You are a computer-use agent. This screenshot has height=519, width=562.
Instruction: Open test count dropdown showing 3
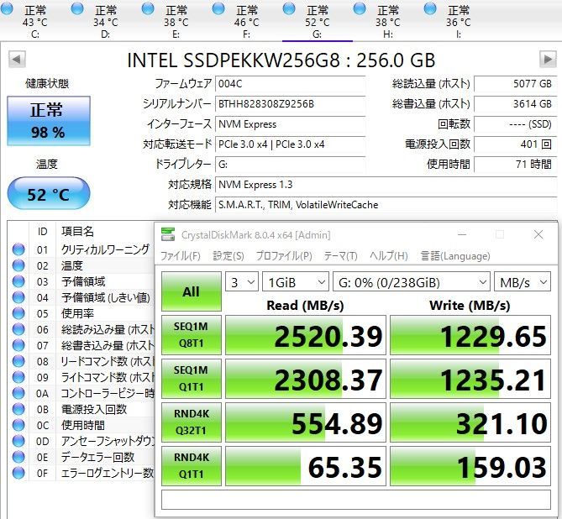(x=242, y=282)
